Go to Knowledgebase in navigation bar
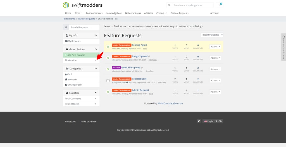 click(x=114, y=13)
